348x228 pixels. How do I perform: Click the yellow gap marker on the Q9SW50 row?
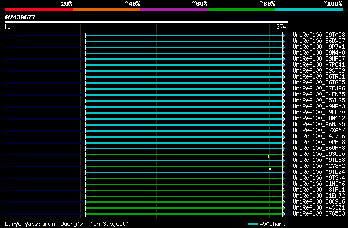click(x=268, y=157)
